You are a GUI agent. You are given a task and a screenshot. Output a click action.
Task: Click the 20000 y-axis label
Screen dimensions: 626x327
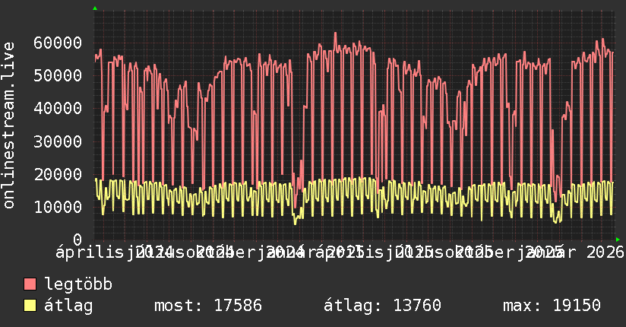click(58, 174)
